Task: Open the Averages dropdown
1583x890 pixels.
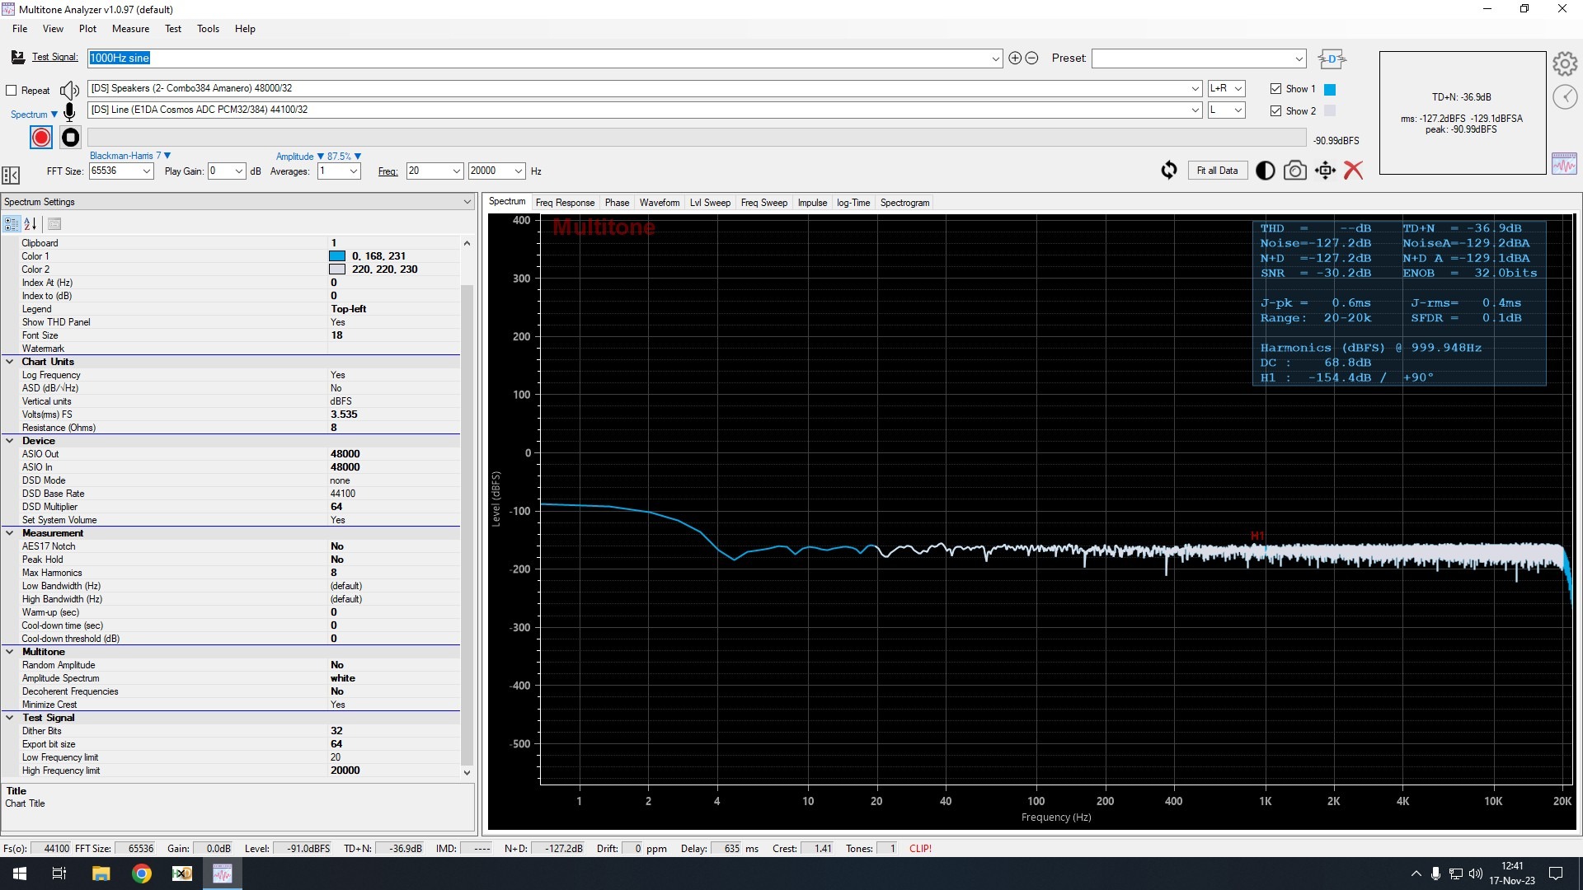Action: coord(353,171)
